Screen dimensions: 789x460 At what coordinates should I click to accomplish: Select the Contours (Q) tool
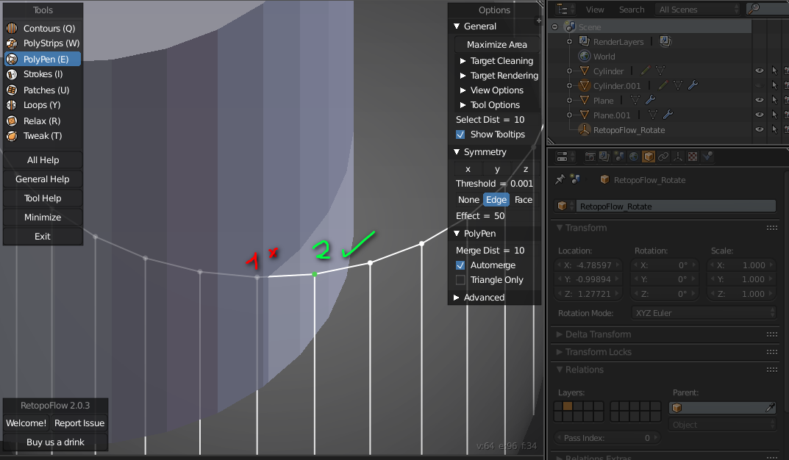point(43,29)
